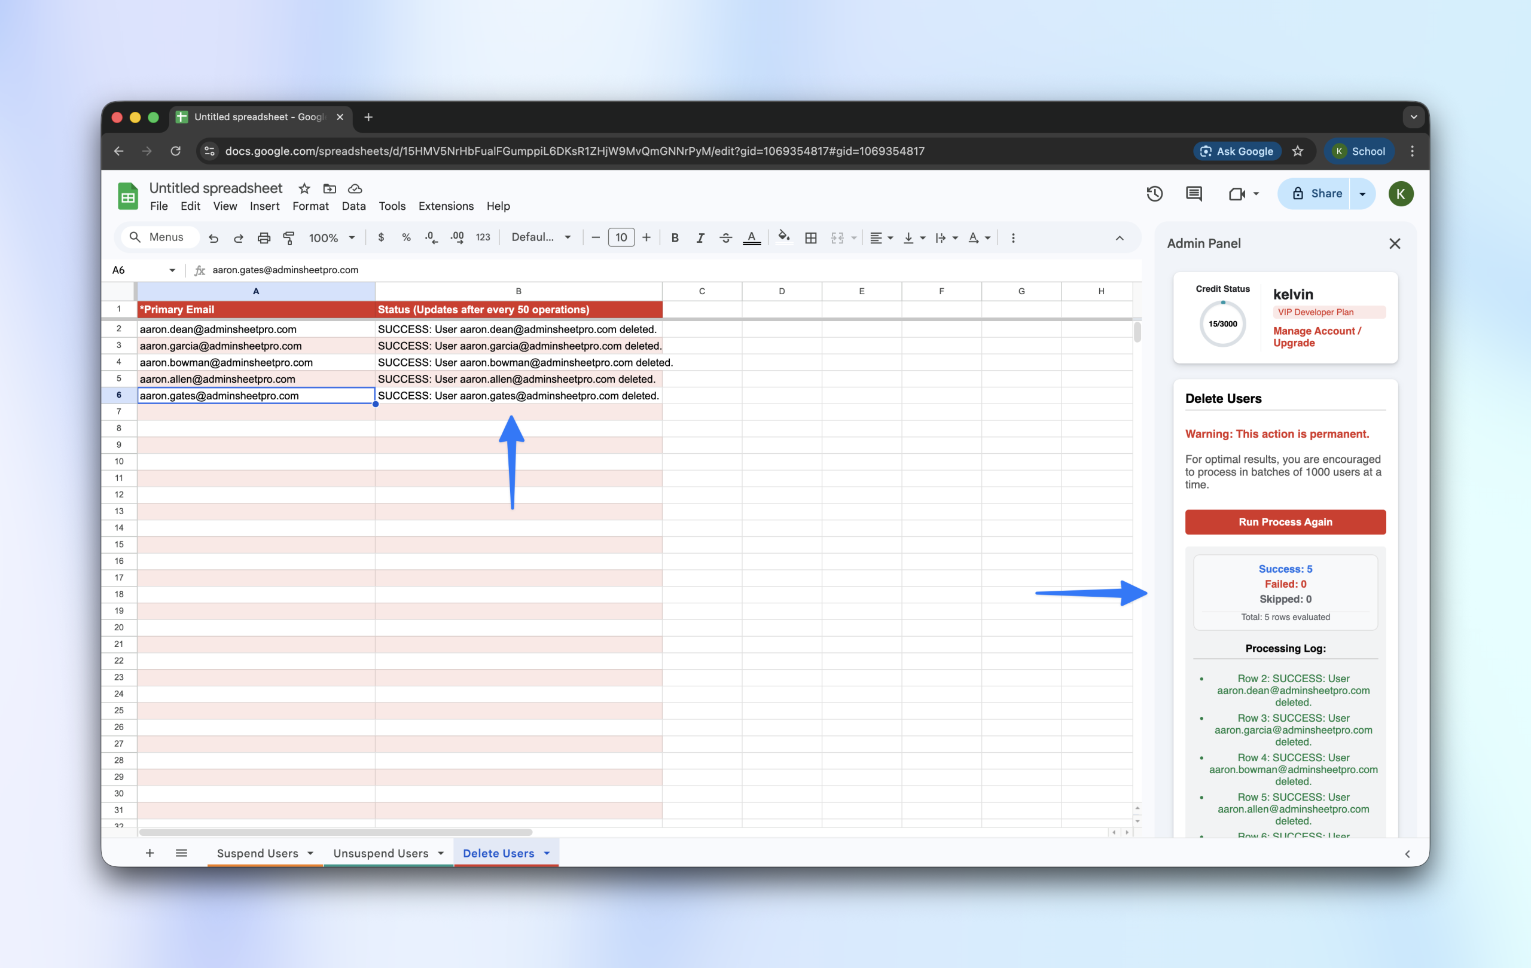Viewport: 1531px width, 968px height.
Task: Open the comments icon
Action: pyautogui.click(x=1193, y=194)
